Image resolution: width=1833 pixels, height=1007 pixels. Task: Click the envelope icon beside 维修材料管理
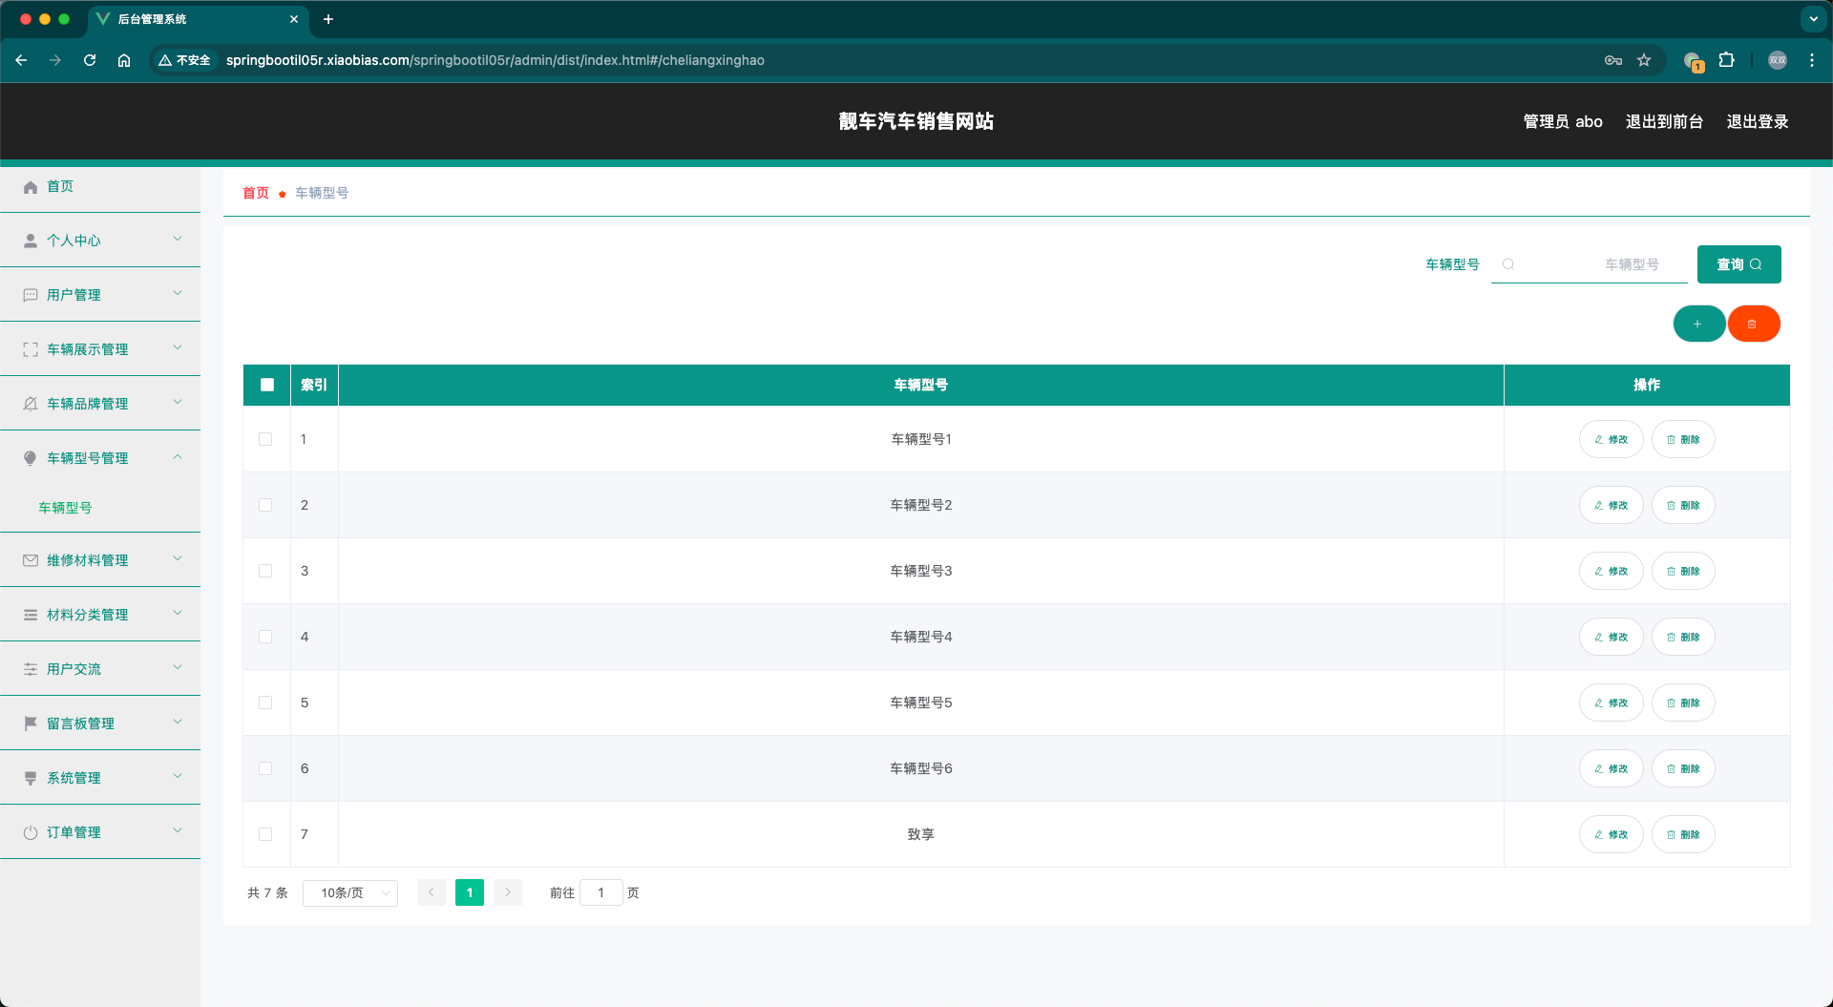click(x=31, y=560)
